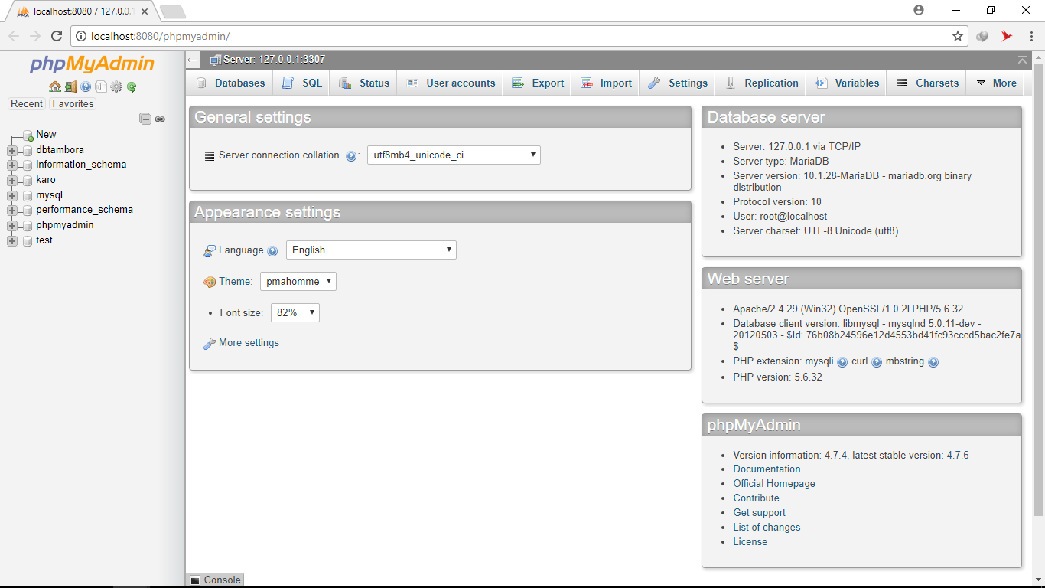The width and height of the screenshot is (1045, 588).
Task: Open the Get support link
Action: 759,513
